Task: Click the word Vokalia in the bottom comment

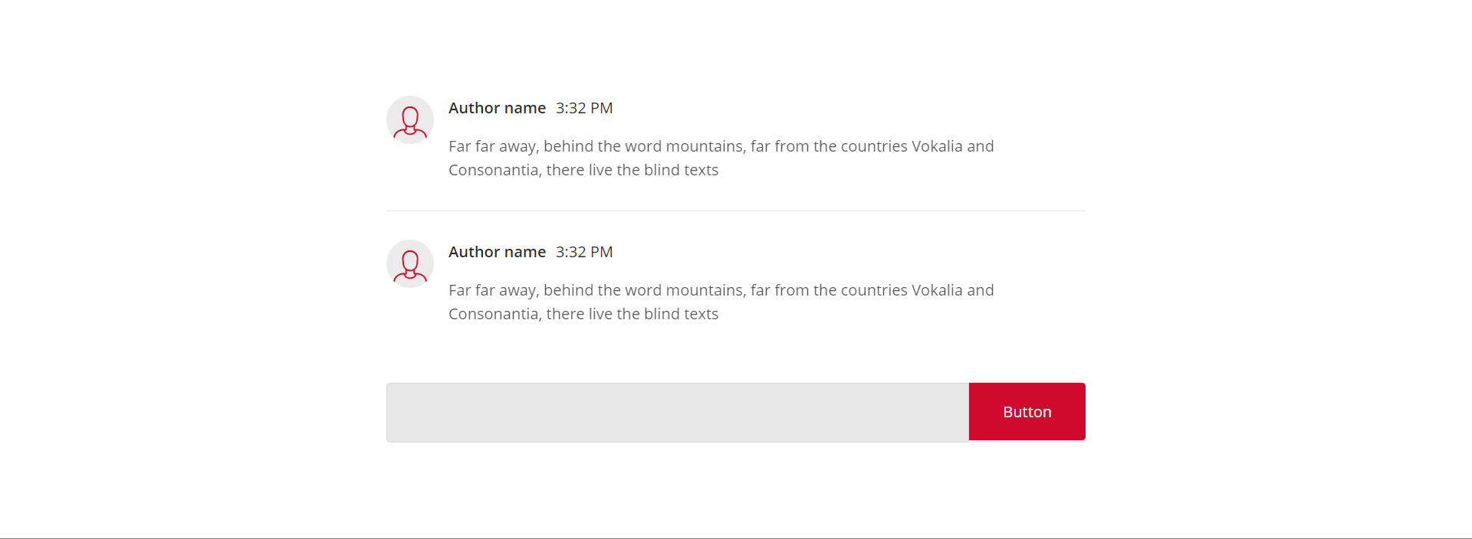Action: [937, 290]
